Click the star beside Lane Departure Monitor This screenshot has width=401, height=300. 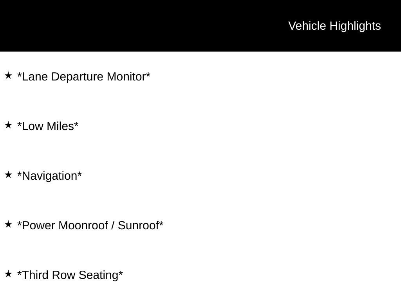point(8,75)
